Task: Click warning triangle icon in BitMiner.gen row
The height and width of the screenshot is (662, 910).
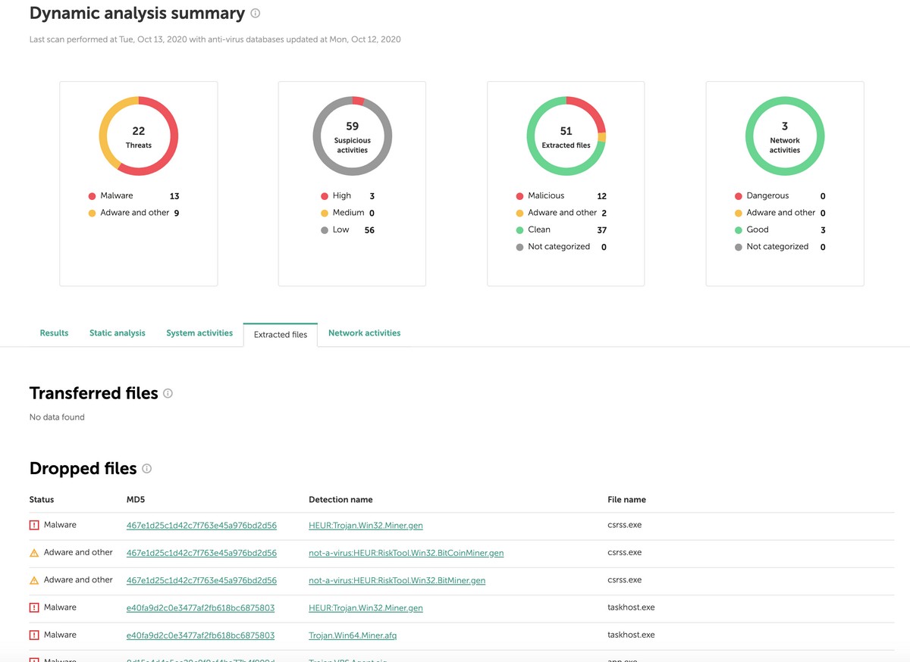Action: coord(34,580)
